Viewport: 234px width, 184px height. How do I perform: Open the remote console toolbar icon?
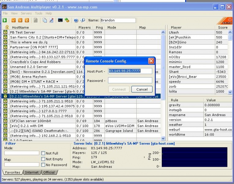pyautogui.click(x=60, y=21)
